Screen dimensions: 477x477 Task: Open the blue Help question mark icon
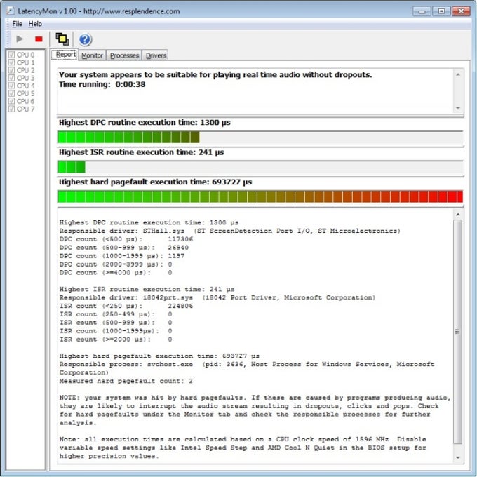click(x=85, y=39)
